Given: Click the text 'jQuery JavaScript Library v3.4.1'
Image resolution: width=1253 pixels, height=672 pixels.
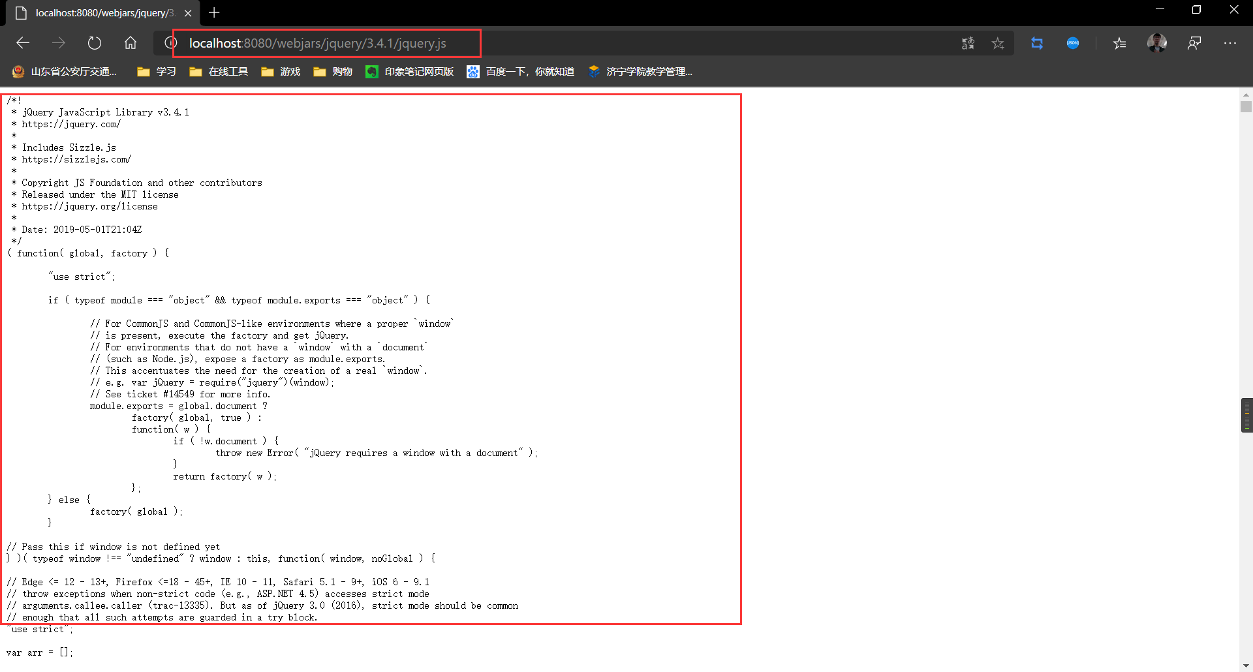Looking at the screenshot, I should coord(105,112).
